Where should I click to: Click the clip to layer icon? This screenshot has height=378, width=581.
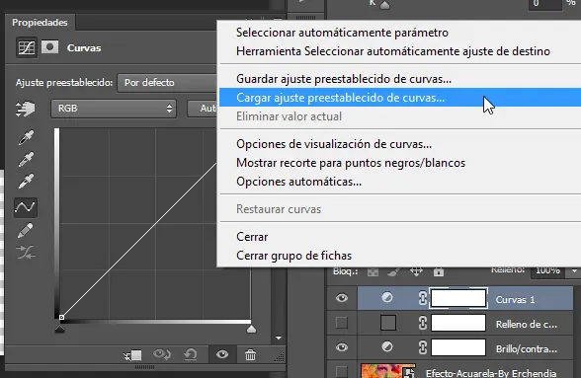point(132,355)
